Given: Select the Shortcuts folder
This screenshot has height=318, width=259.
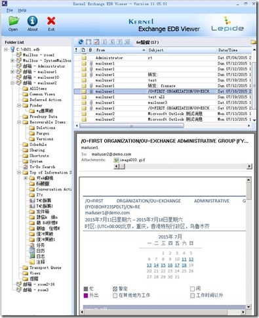Looking at the screenshot, I should click(39, 156).
